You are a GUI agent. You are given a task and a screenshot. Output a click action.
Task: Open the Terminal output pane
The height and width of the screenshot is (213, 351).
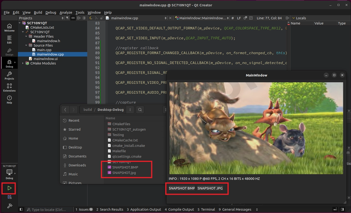pos(206,209)
